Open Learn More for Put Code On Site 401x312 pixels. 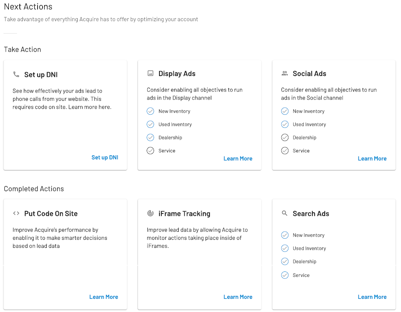click(x=103, y=297)
